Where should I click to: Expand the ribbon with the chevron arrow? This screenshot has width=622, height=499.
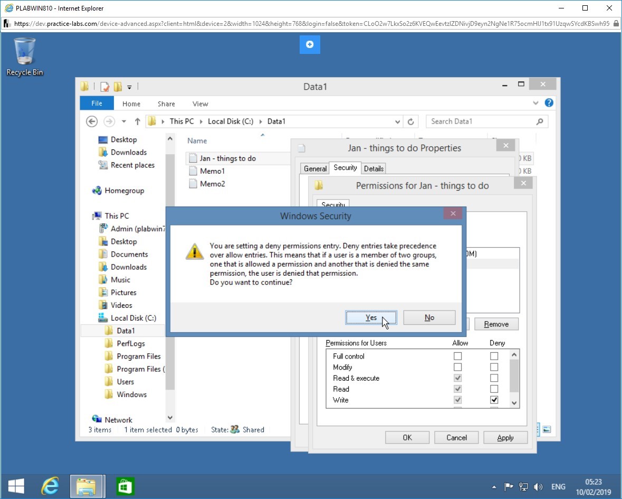click(x=535, y=103)
